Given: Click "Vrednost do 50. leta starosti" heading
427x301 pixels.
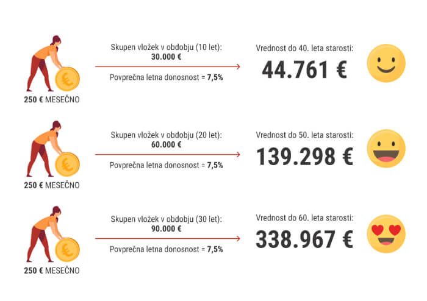Looking at the screenshot, I should [304, 134].
